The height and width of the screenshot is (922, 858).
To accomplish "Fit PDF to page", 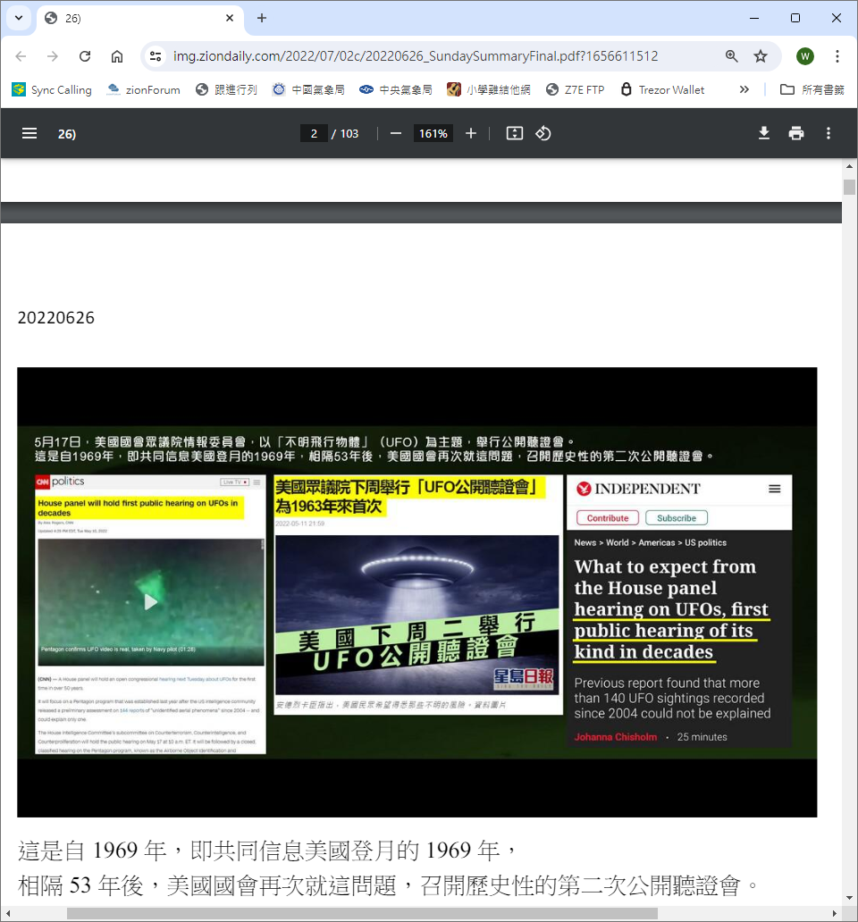I will point(515,133).
